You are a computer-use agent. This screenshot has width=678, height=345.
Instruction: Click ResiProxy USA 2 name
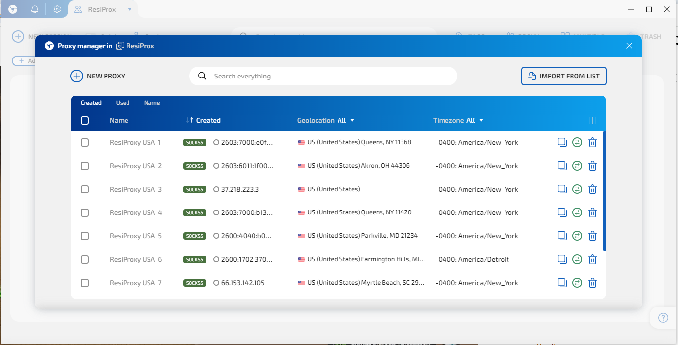136,166
